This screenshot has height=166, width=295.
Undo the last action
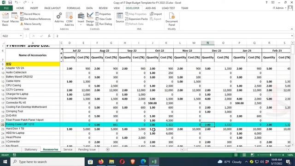click(x=17, y=2)
